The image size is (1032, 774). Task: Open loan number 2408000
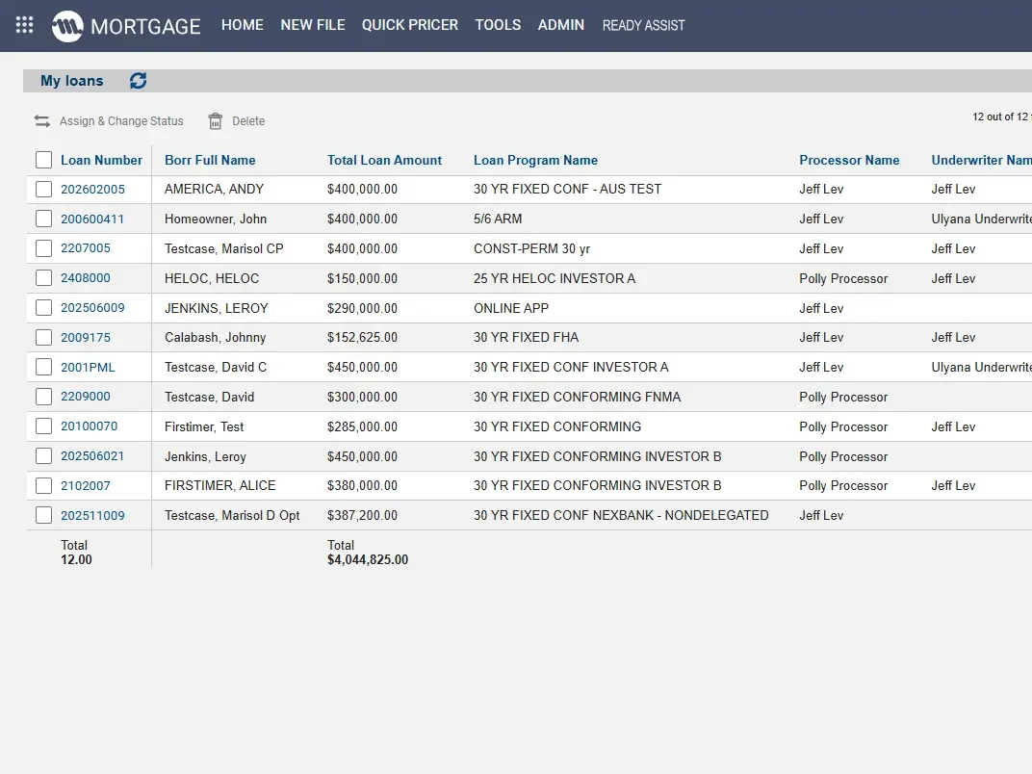click(x=86, y=278)
